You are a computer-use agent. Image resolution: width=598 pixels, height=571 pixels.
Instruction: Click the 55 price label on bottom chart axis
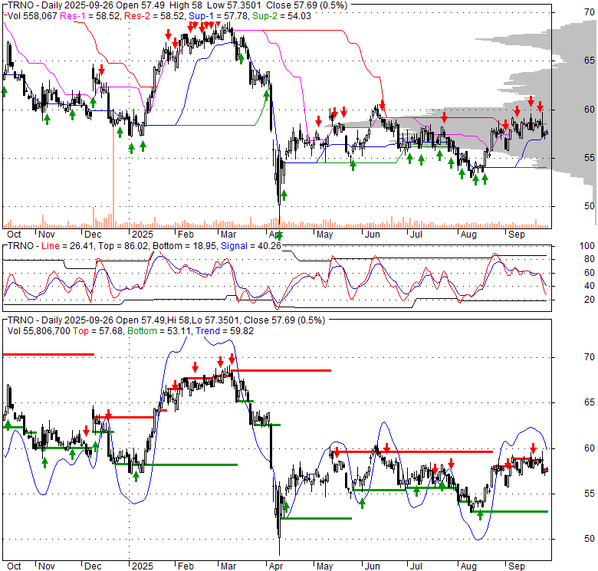(x=590, y=494)
